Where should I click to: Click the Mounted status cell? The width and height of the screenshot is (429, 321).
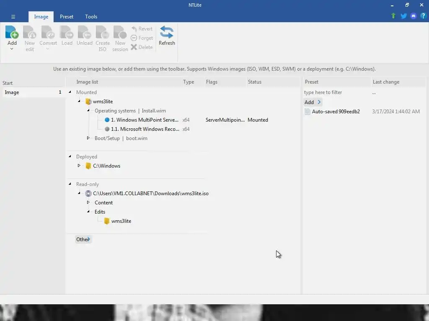pyautogui.click(x=258, y=120)
